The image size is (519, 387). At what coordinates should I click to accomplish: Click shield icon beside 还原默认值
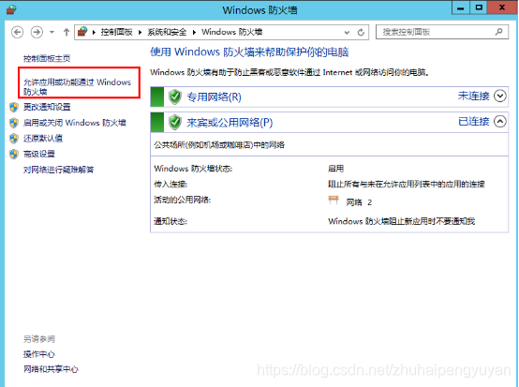point(13,139)
